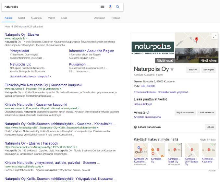Open the Kiinteistö... LKV Saaga Oy thumbnail
The width and height of the screenshot is (220, 182).
192,150
